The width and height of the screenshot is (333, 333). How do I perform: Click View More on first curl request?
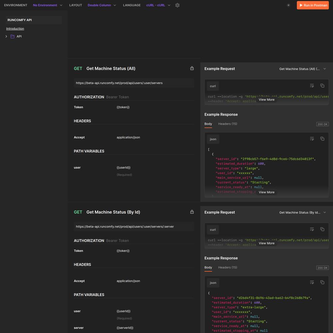(266, 100)
